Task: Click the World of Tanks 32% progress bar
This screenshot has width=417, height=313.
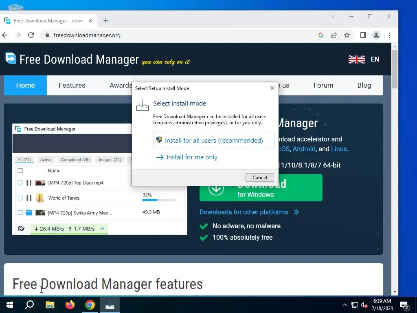Action: click(x=159, y=200)
